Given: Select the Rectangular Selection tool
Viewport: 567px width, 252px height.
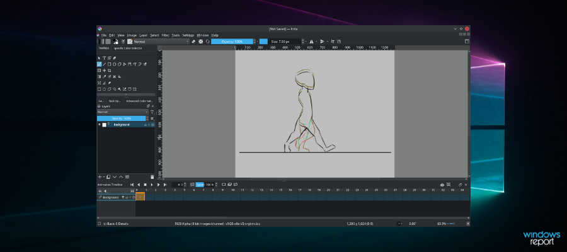Looking at the screenshot, I should [99, 89].
